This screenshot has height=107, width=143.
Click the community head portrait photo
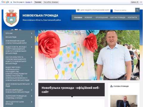124,101
